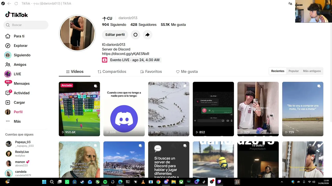
Task: Open the LIVE section icon
Action: coord(8,74)
